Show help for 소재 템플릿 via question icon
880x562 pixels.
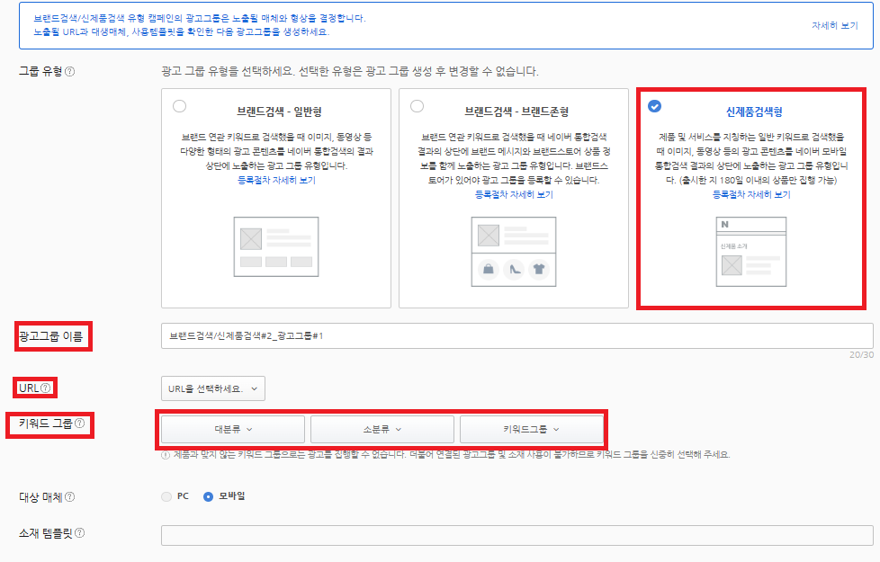80,533
